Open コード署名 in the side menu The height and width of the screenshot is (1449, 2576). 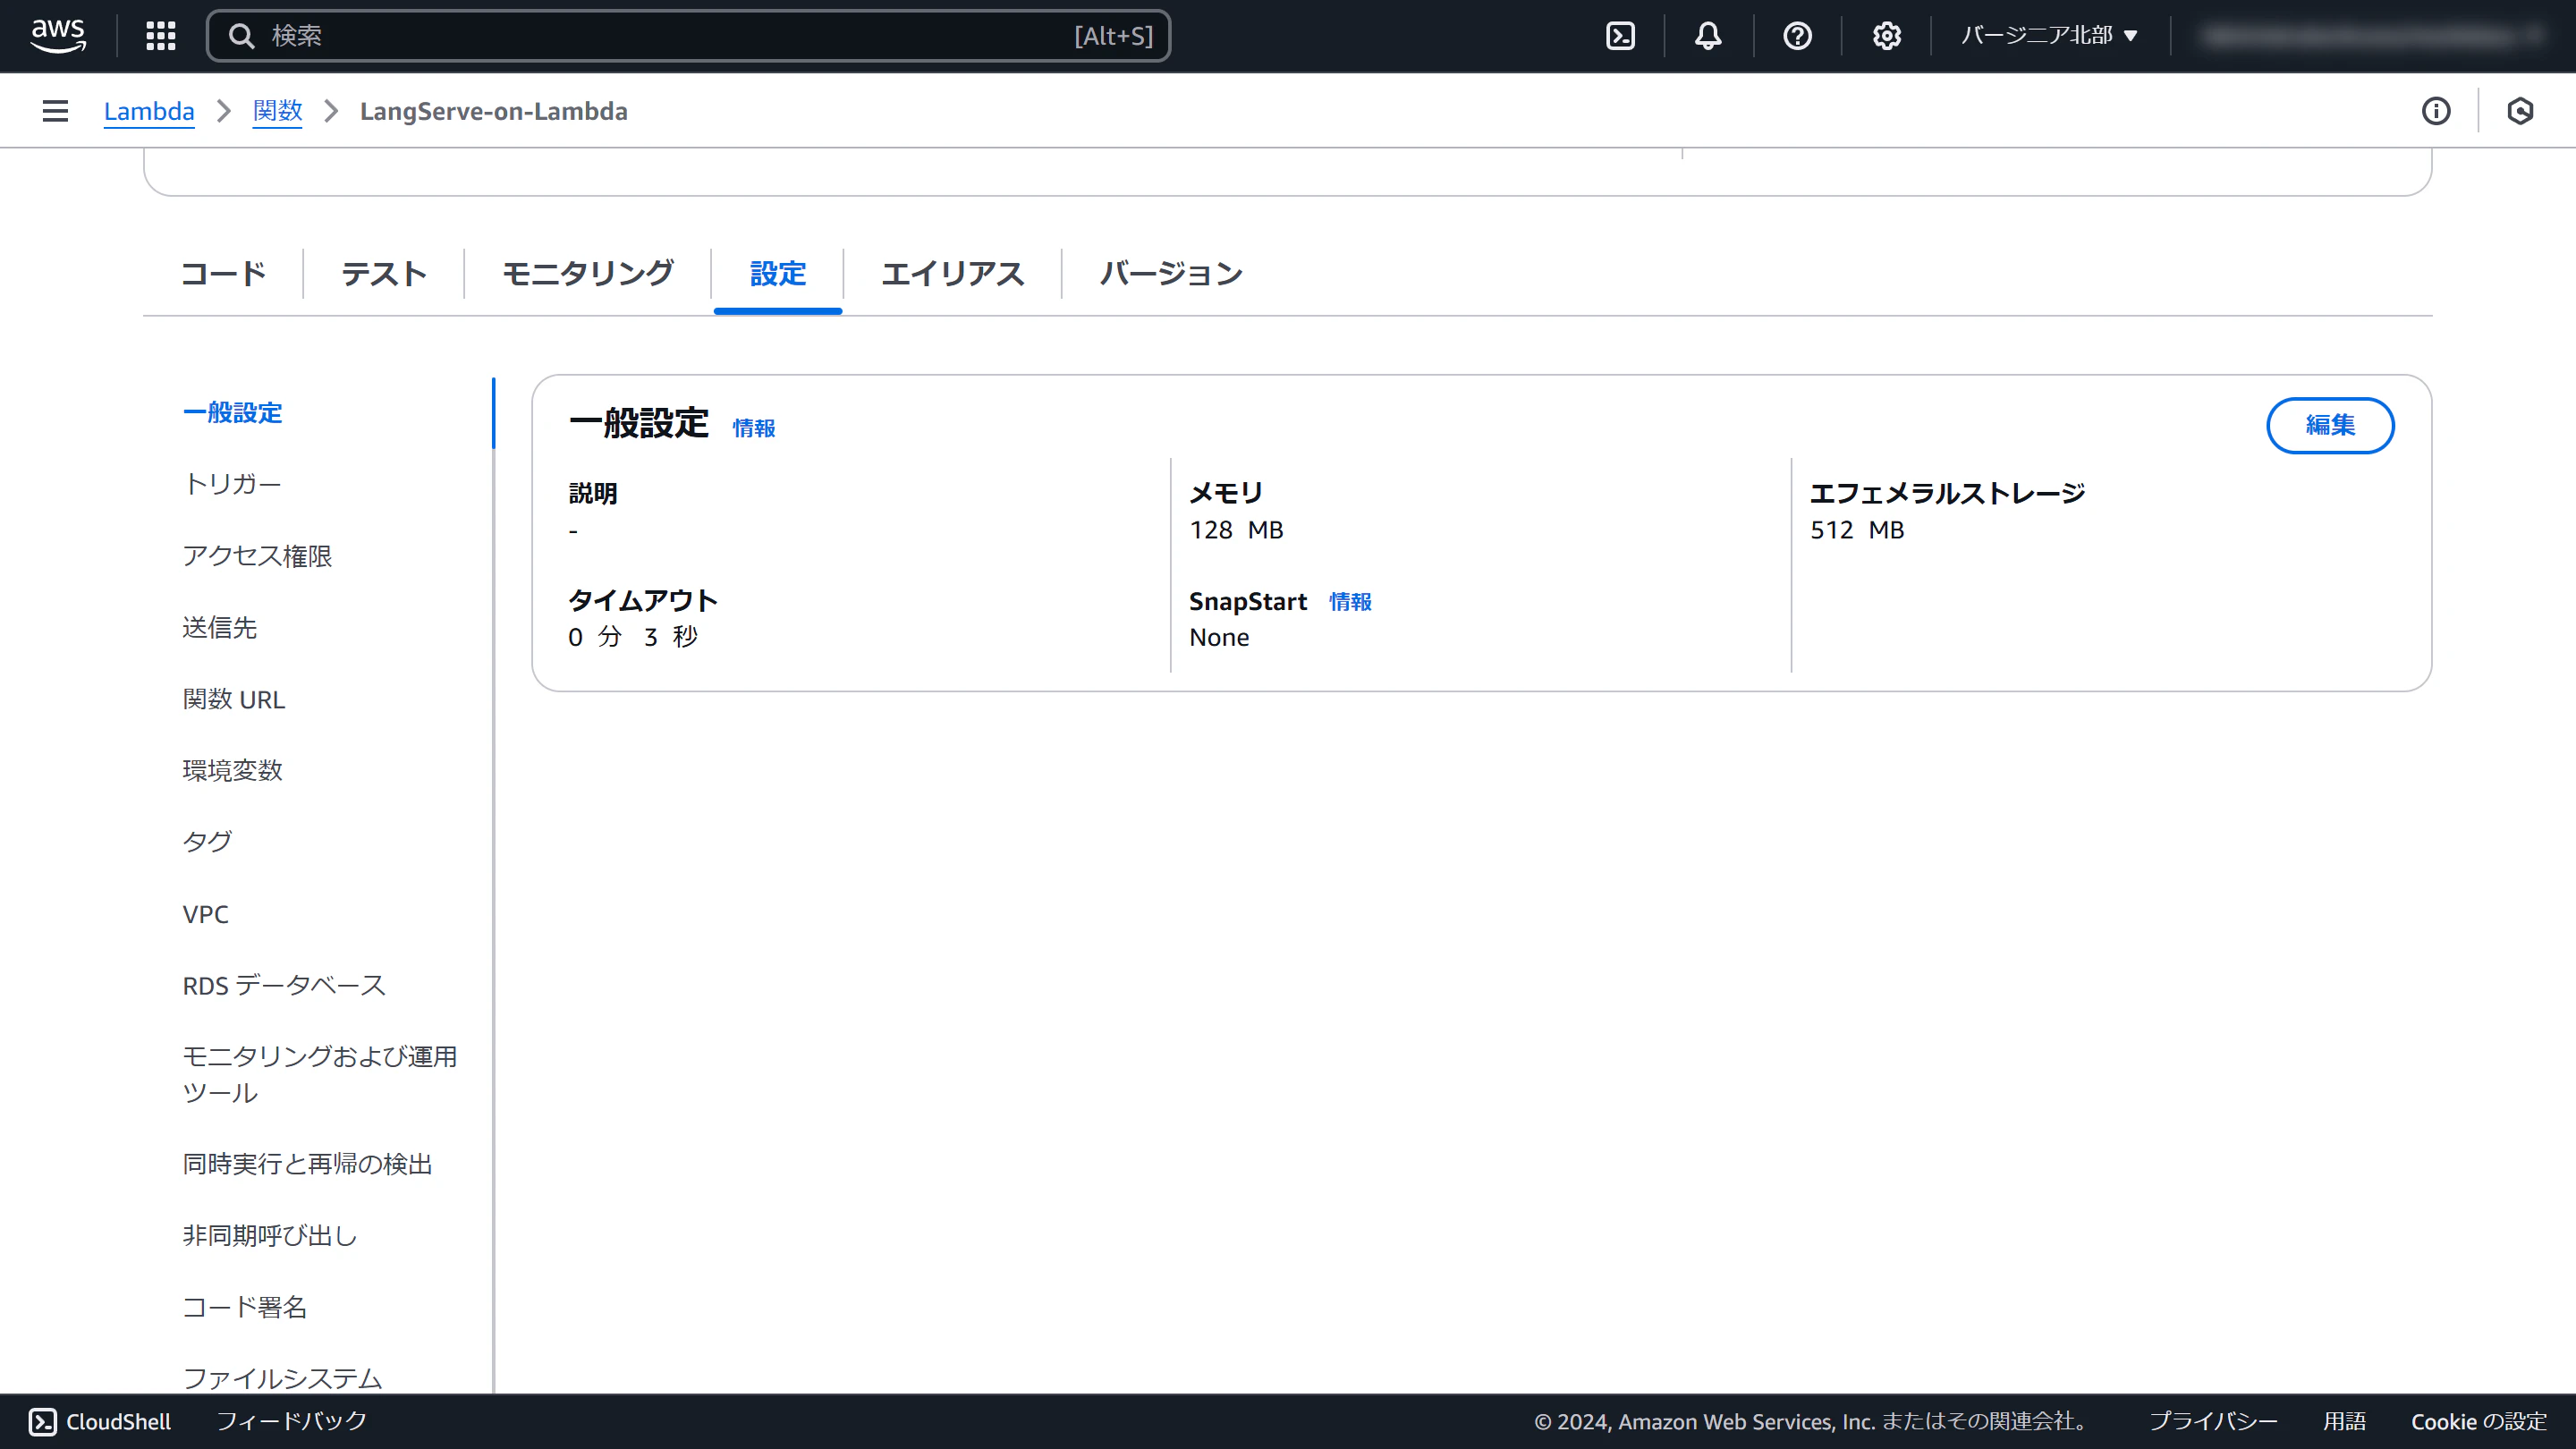[245, 1307]
